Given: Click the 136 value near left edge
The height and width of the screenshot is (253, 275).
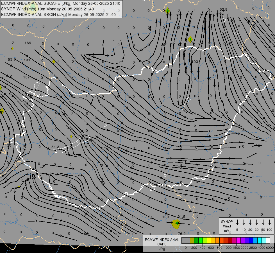Looking at the screenshot, I should (8, 145).
